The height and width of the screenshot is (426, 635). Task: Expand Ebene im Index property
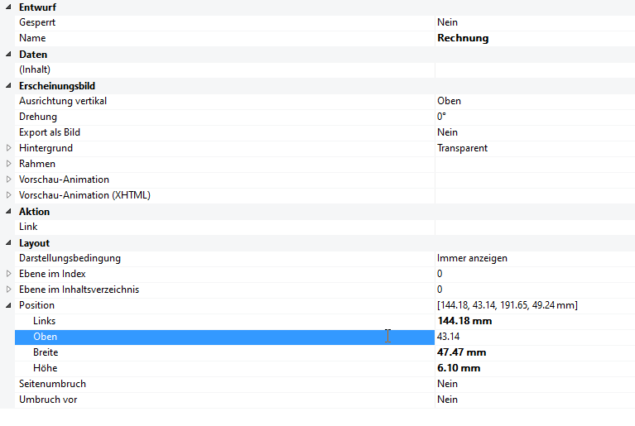9,274
